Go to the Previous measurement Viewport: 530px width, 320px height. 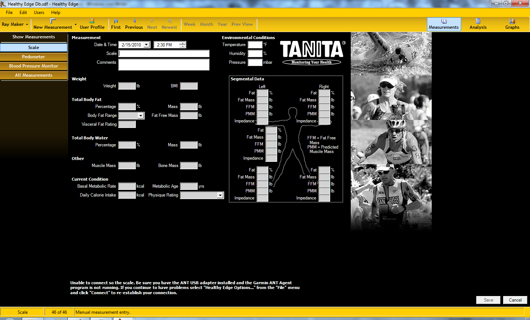point(134,21)
